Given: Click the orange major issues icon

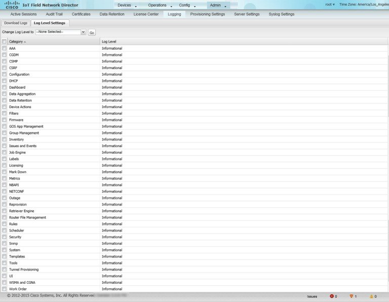Looking at the screenshot, I should (x=352, y=296).
